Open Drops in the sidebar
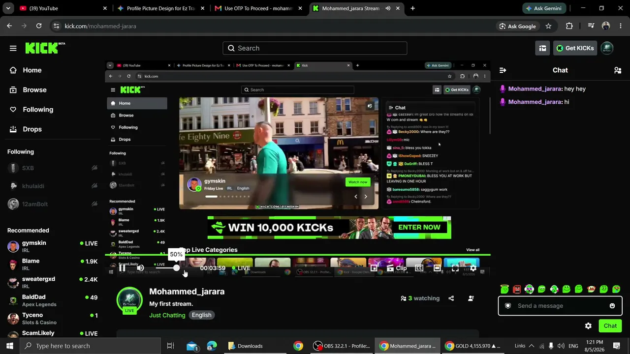630x354 pixels. 26,129
